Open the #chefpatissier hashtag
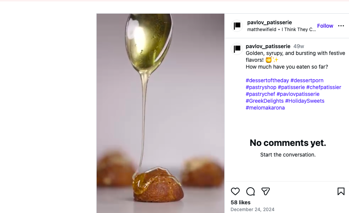The width and height of the screenshot is (349, 213). click(324, 87)
